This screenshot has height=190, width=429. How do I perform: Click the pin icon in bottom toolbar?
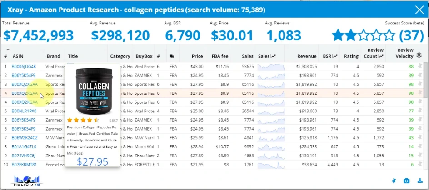(x=393, y=181)
